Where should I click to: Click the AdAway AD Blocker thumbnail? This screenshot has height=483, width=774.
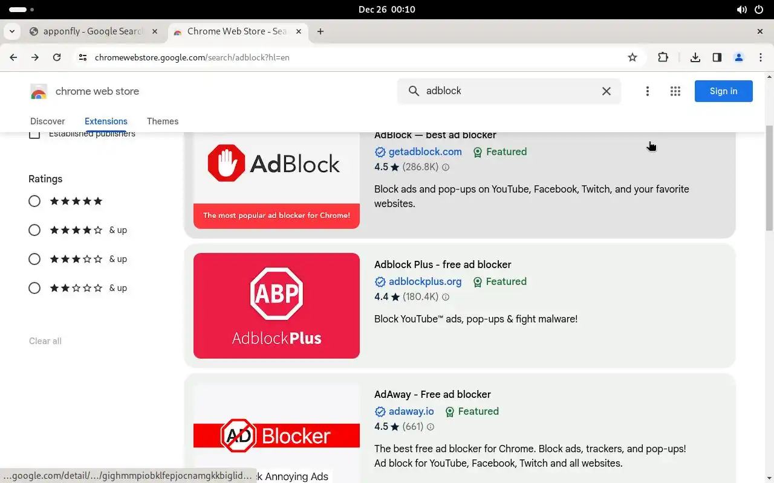click(276, 433)
